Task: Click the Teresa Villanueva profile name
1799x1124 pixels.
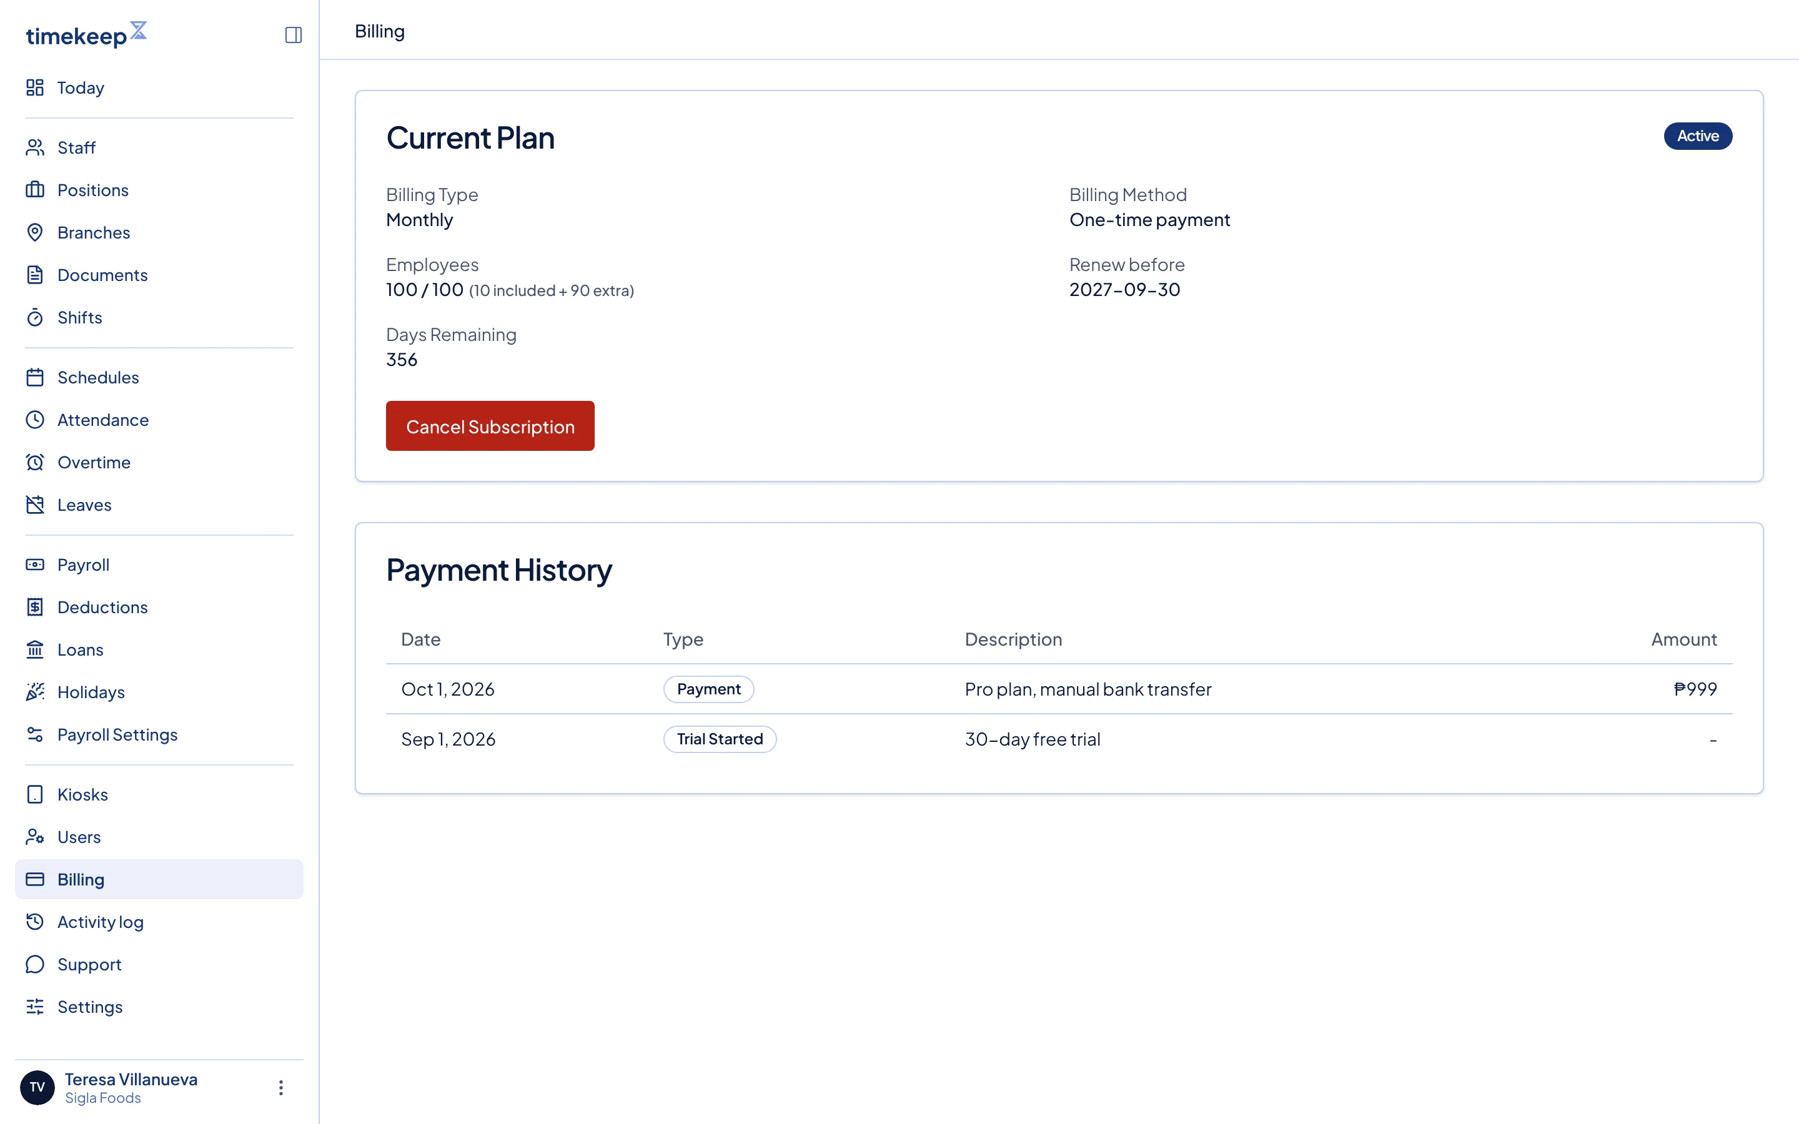Action: (x=131, y=1080)
